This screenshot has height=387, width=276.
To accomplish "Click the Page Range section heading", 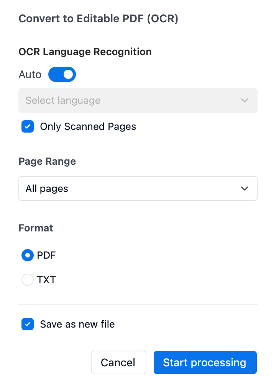I will [47, 161].
